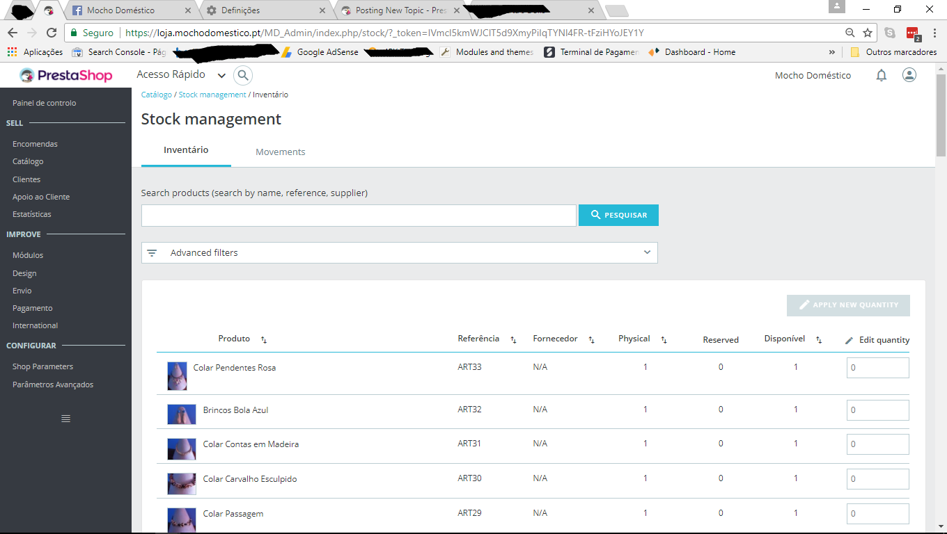Go to Painel de controlo
Screen dimensions: 947x534
pos(45,103)
